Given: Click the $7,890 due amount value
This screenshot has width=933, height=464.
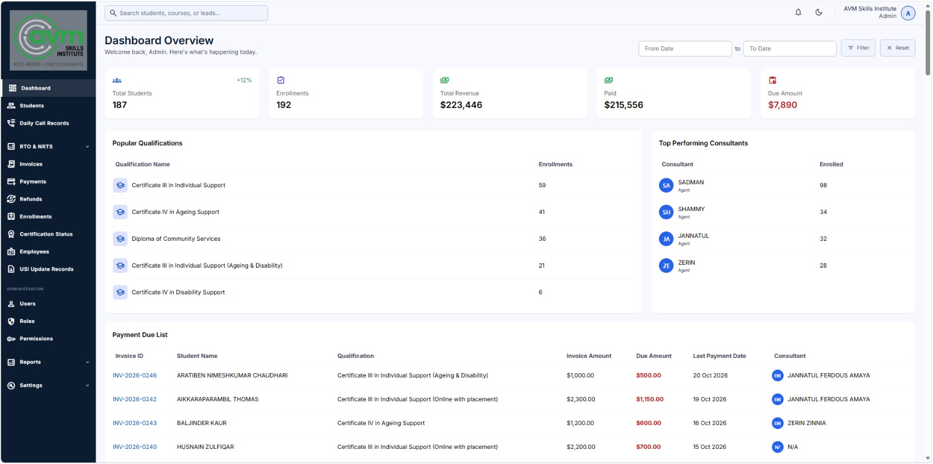Looking at the screenshot, I should (783, 105).
